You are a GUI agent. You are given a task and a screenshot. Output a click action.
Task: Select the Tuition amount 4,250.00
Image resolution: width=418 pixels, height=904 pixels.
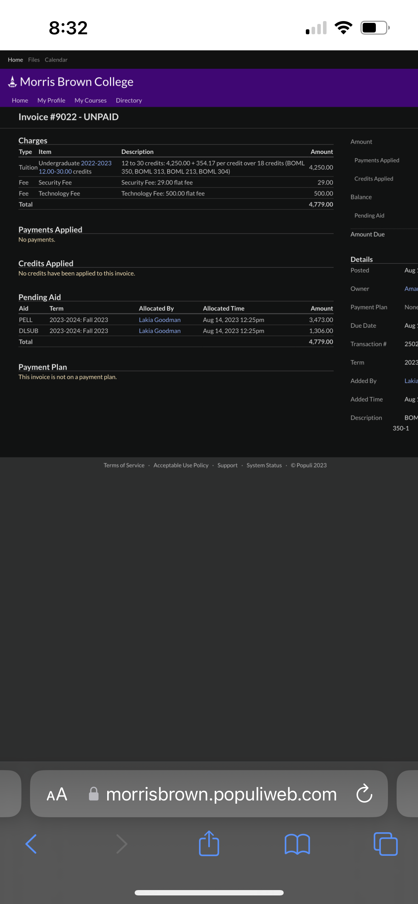[x=321, y=167]
